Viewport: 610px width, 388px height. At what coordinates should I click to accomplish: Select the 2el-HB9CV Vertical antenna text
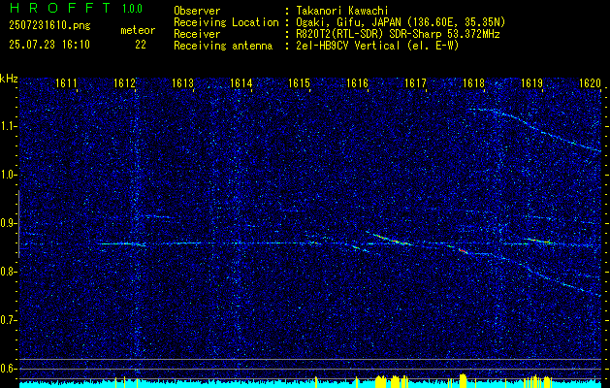[x=377, y=46]
